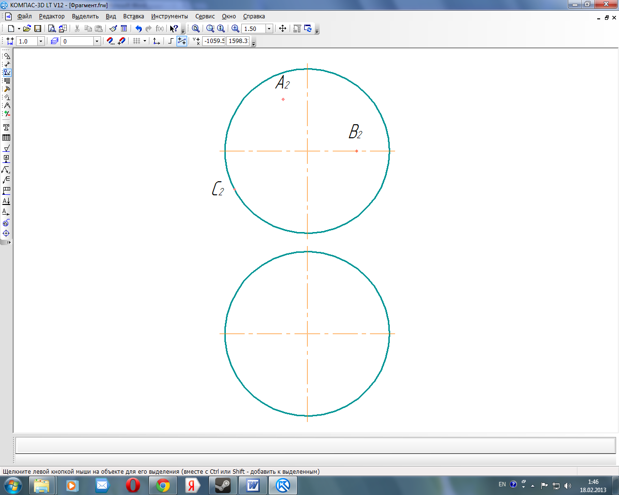Click the Insert table tool
619x495 pixels.
6,138
